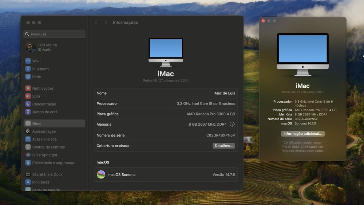Open Detalhes... coverage button
364x205 pixels.
[224, 146]
